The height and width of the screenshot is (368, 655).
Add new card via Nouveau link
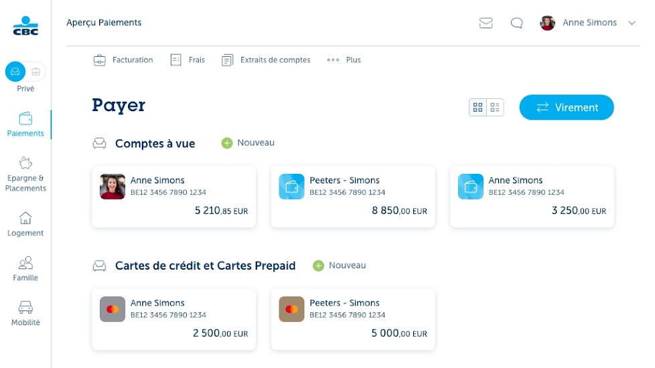pos(340,266)
